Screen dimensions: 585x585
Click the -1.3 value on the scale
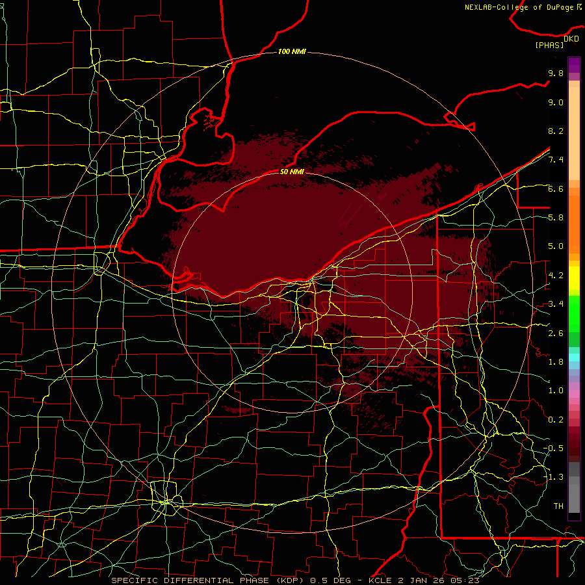coord(553,477)
